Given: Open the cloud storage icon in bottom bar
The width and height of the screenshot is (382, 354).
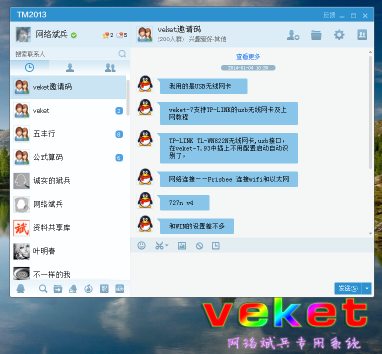Looking at the screenshot, I should click(x=119, y=288).
